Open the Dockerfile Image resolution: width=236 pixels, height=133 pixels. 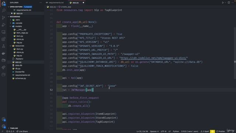(x=20, y=72)
